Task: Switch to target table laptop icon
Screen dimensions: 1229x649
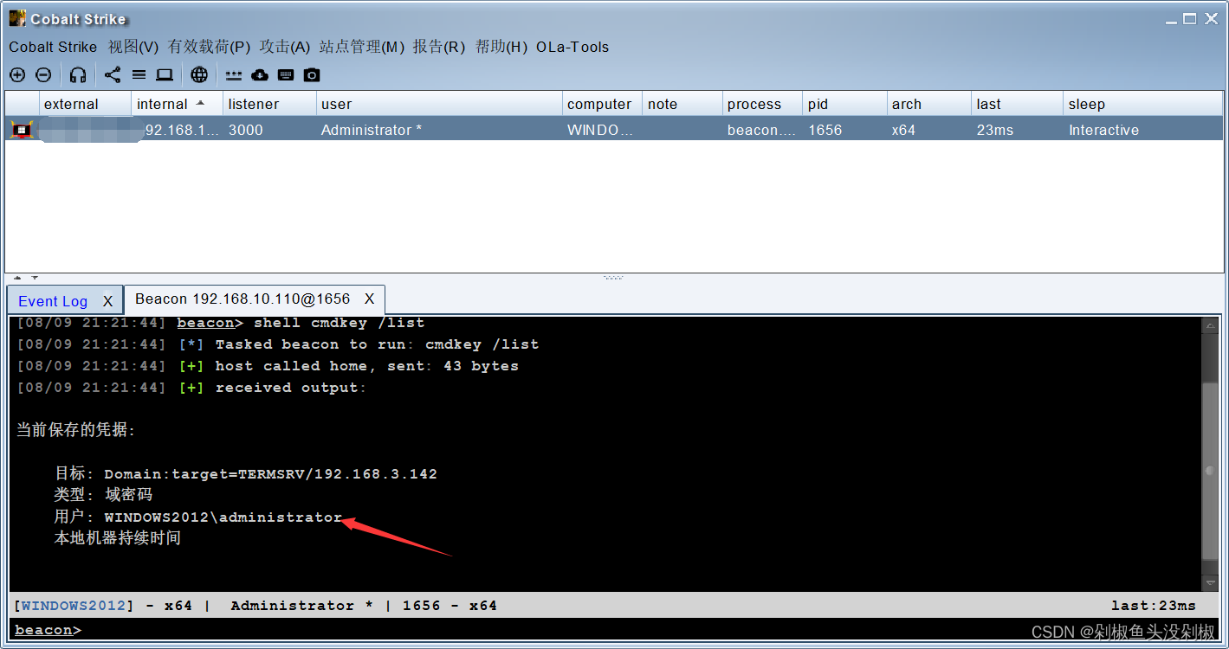Action: (x=165, y=75)
